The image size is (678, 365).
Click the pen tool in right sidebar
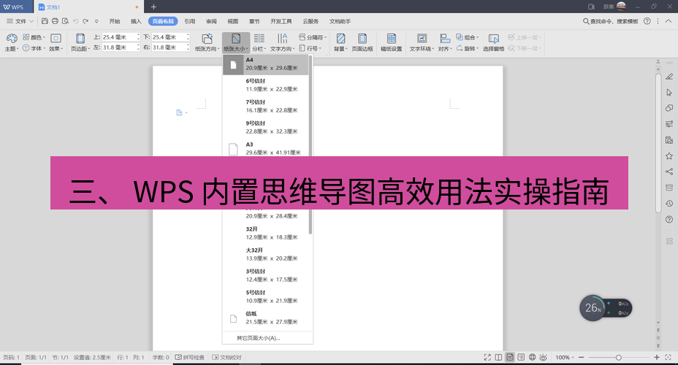[669, 77]
